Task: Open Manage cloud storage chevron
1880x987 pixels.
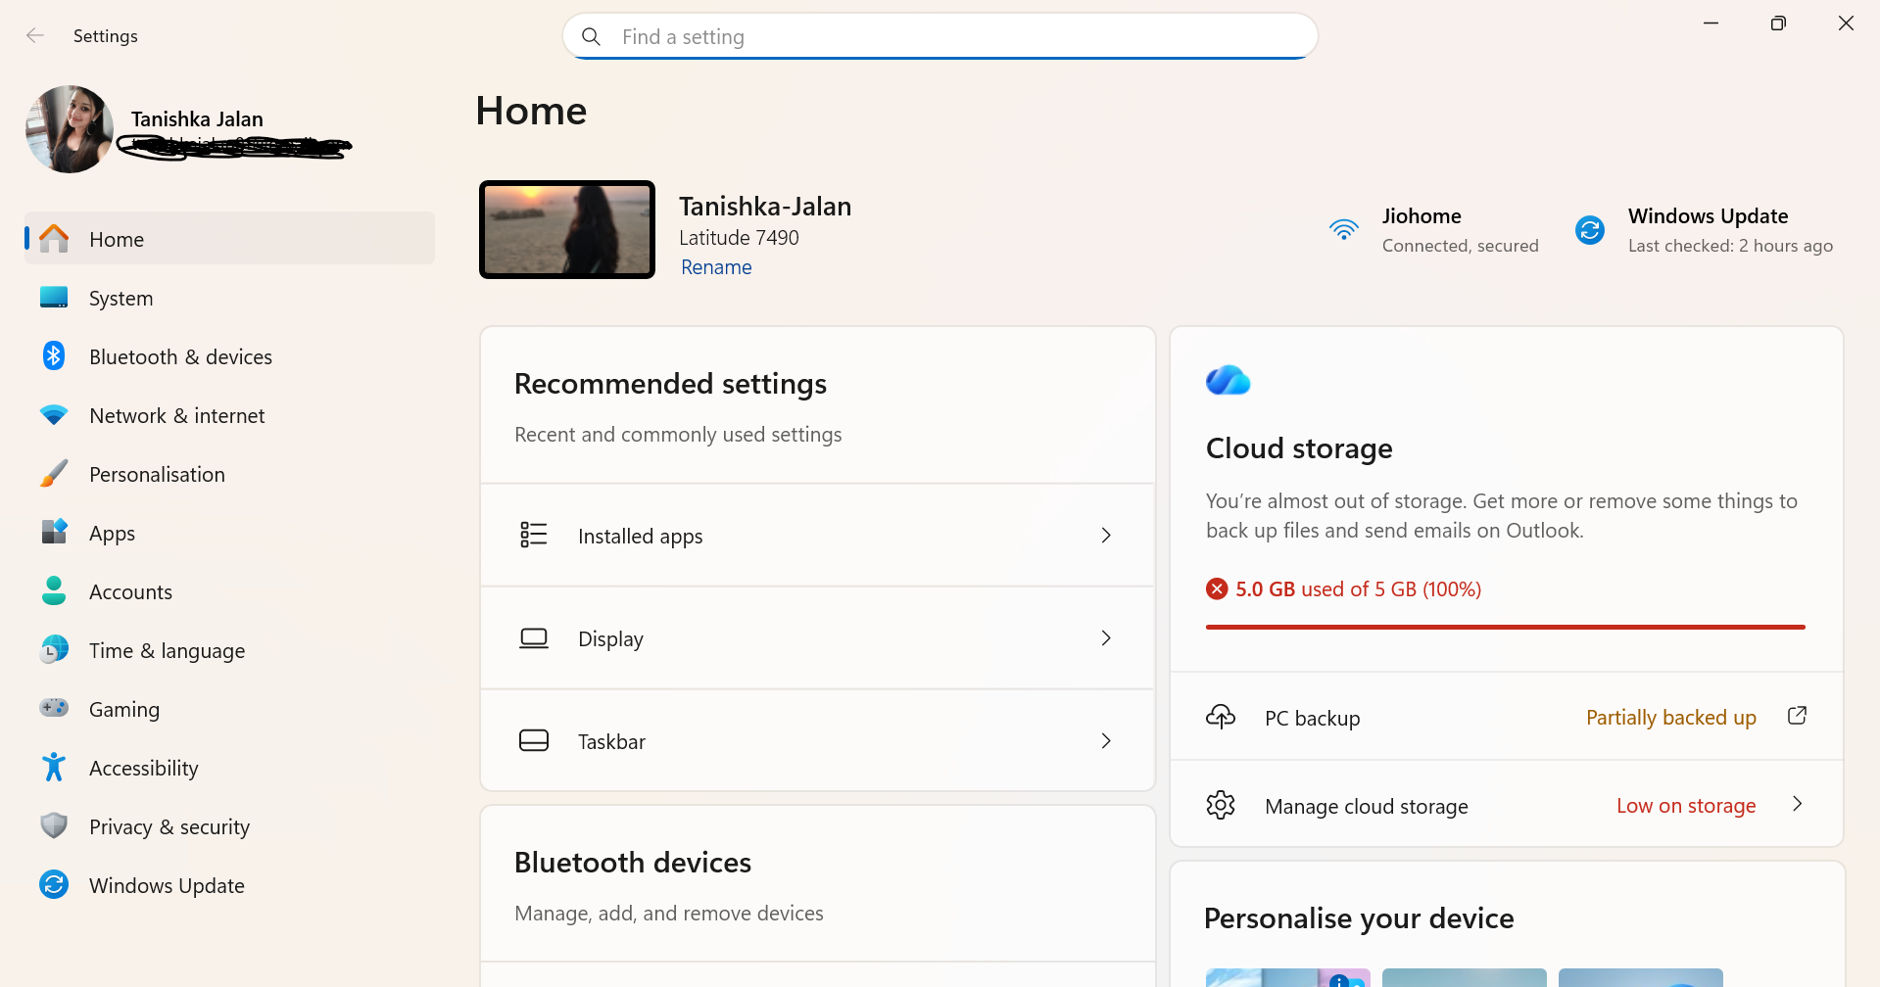Action: click(x=1797, y=804)
